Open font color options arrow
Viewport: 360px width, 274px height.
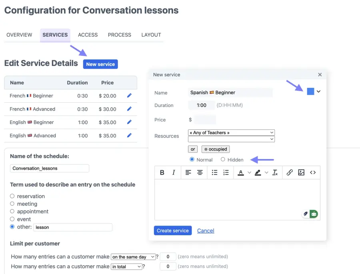pyautogui.click(x=249, y=173)
